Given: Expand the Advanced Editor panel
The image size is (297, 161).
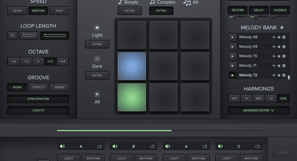Looking at the screenshot, I should (258, 110).
